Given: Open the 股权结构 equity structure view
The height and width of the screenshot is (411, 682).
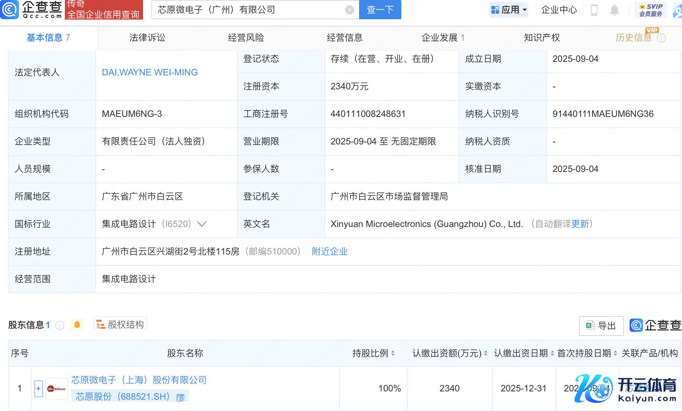Looking at the screenshot, I should (120, 324).
